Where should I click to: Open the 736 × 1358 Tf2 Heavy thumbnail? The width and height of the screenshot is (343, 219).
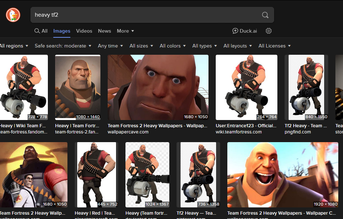point(198,175)
